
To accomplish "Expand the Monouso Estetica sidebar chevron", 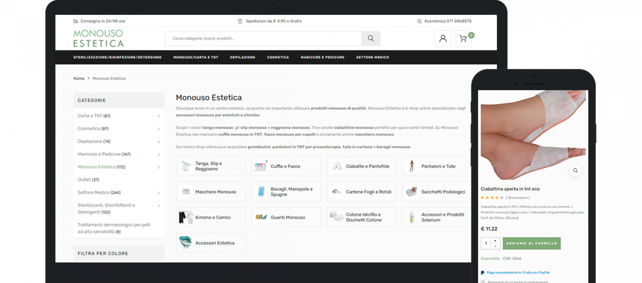I will point(159,167).
